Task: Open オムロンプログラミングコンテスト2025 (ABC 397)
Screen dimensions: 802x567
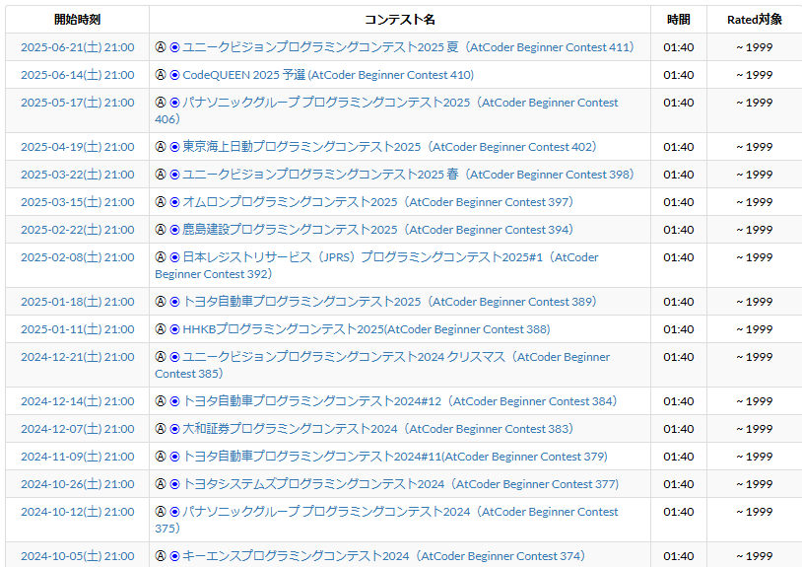Action: pyautogui.click(x=378, y=202)
